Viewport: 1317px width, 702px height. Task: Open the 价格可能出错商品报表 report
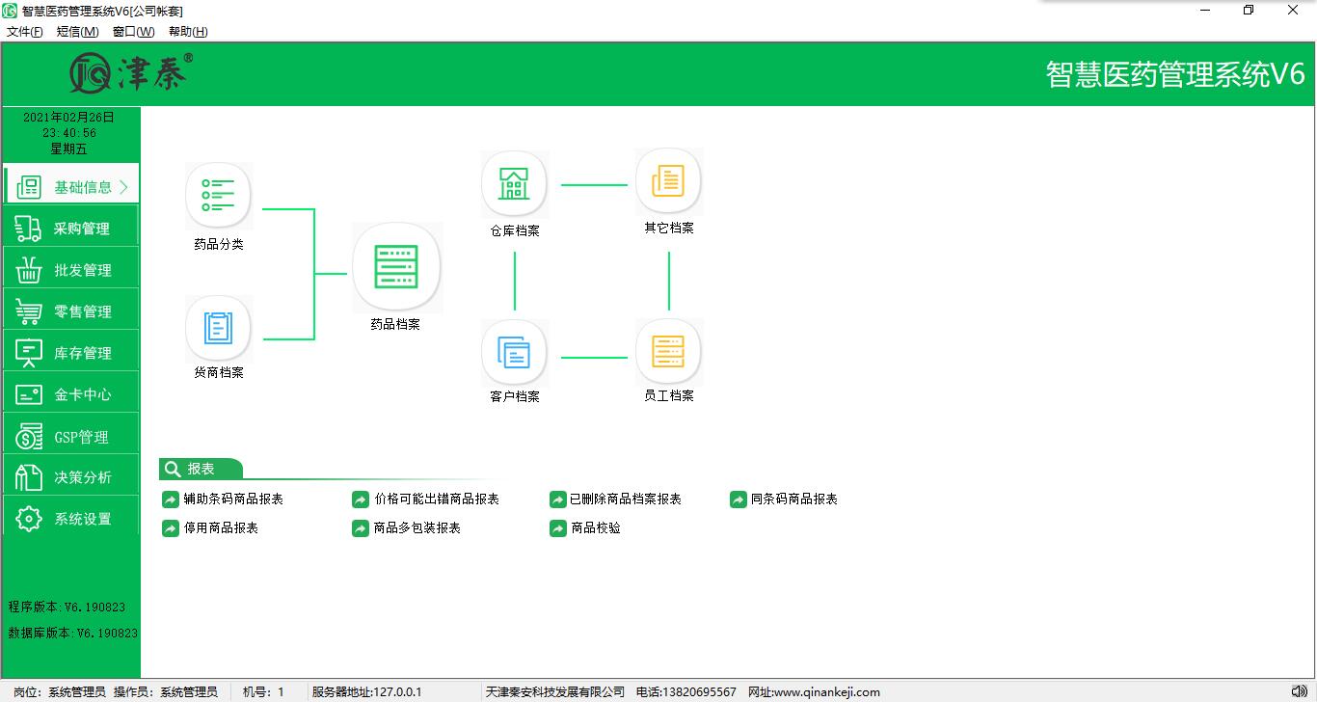[436, 499]
